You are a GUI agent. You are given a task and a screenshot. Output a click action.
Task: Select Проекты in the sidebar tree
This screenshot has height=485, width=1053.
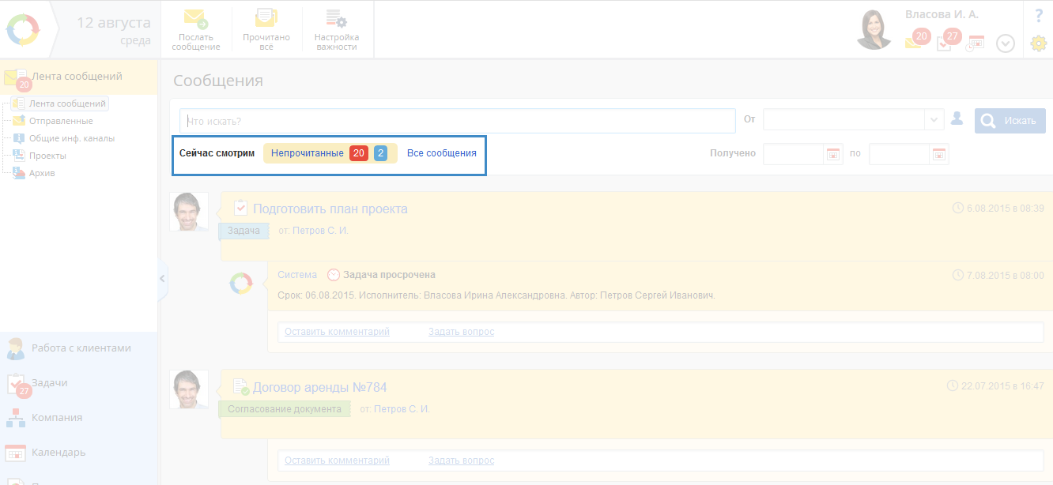tap(47, 156)
